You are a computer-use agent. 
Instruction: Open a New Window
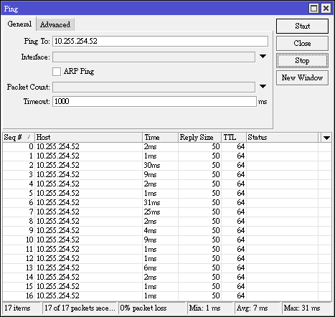click(302, 77)
